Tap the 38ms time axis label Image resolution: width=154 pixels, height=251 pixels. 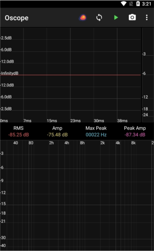122,120
